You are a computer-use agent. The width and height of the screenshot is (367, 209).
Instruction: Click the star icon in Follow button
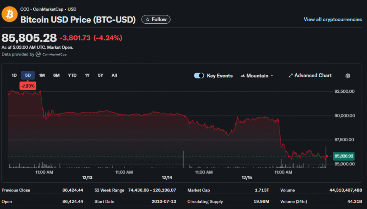[147, 19]
